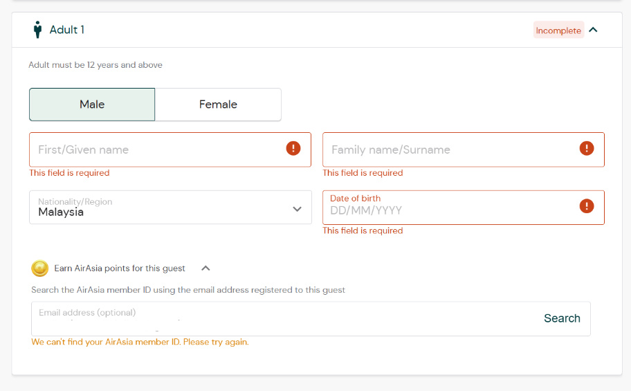This screenshot has height=391, width=631.
Task: Click the error icon in First/Given name field
Action: 293,148
